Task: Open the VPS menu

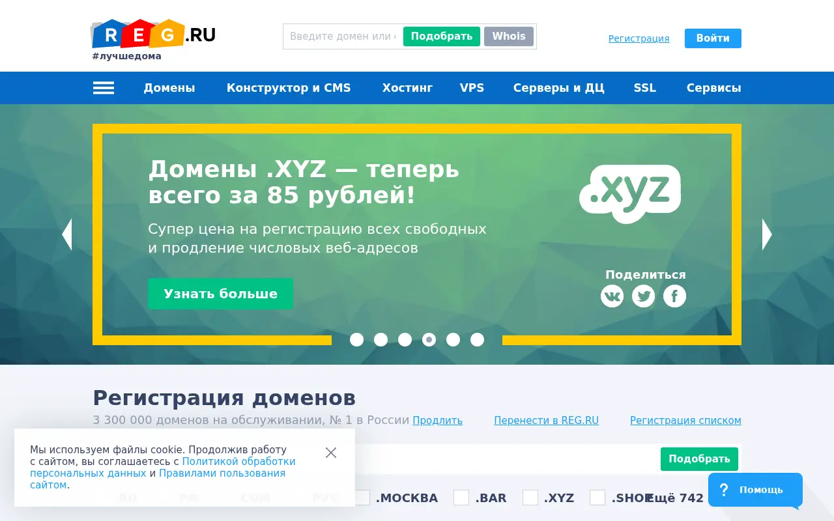Action: pyautogui.click(x=472, y=88)
